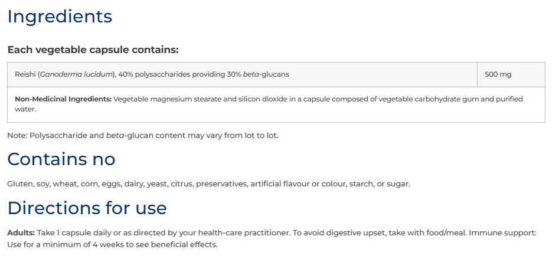Click the Ingredients heading
559x256 pixels.
tap(60, 17)
